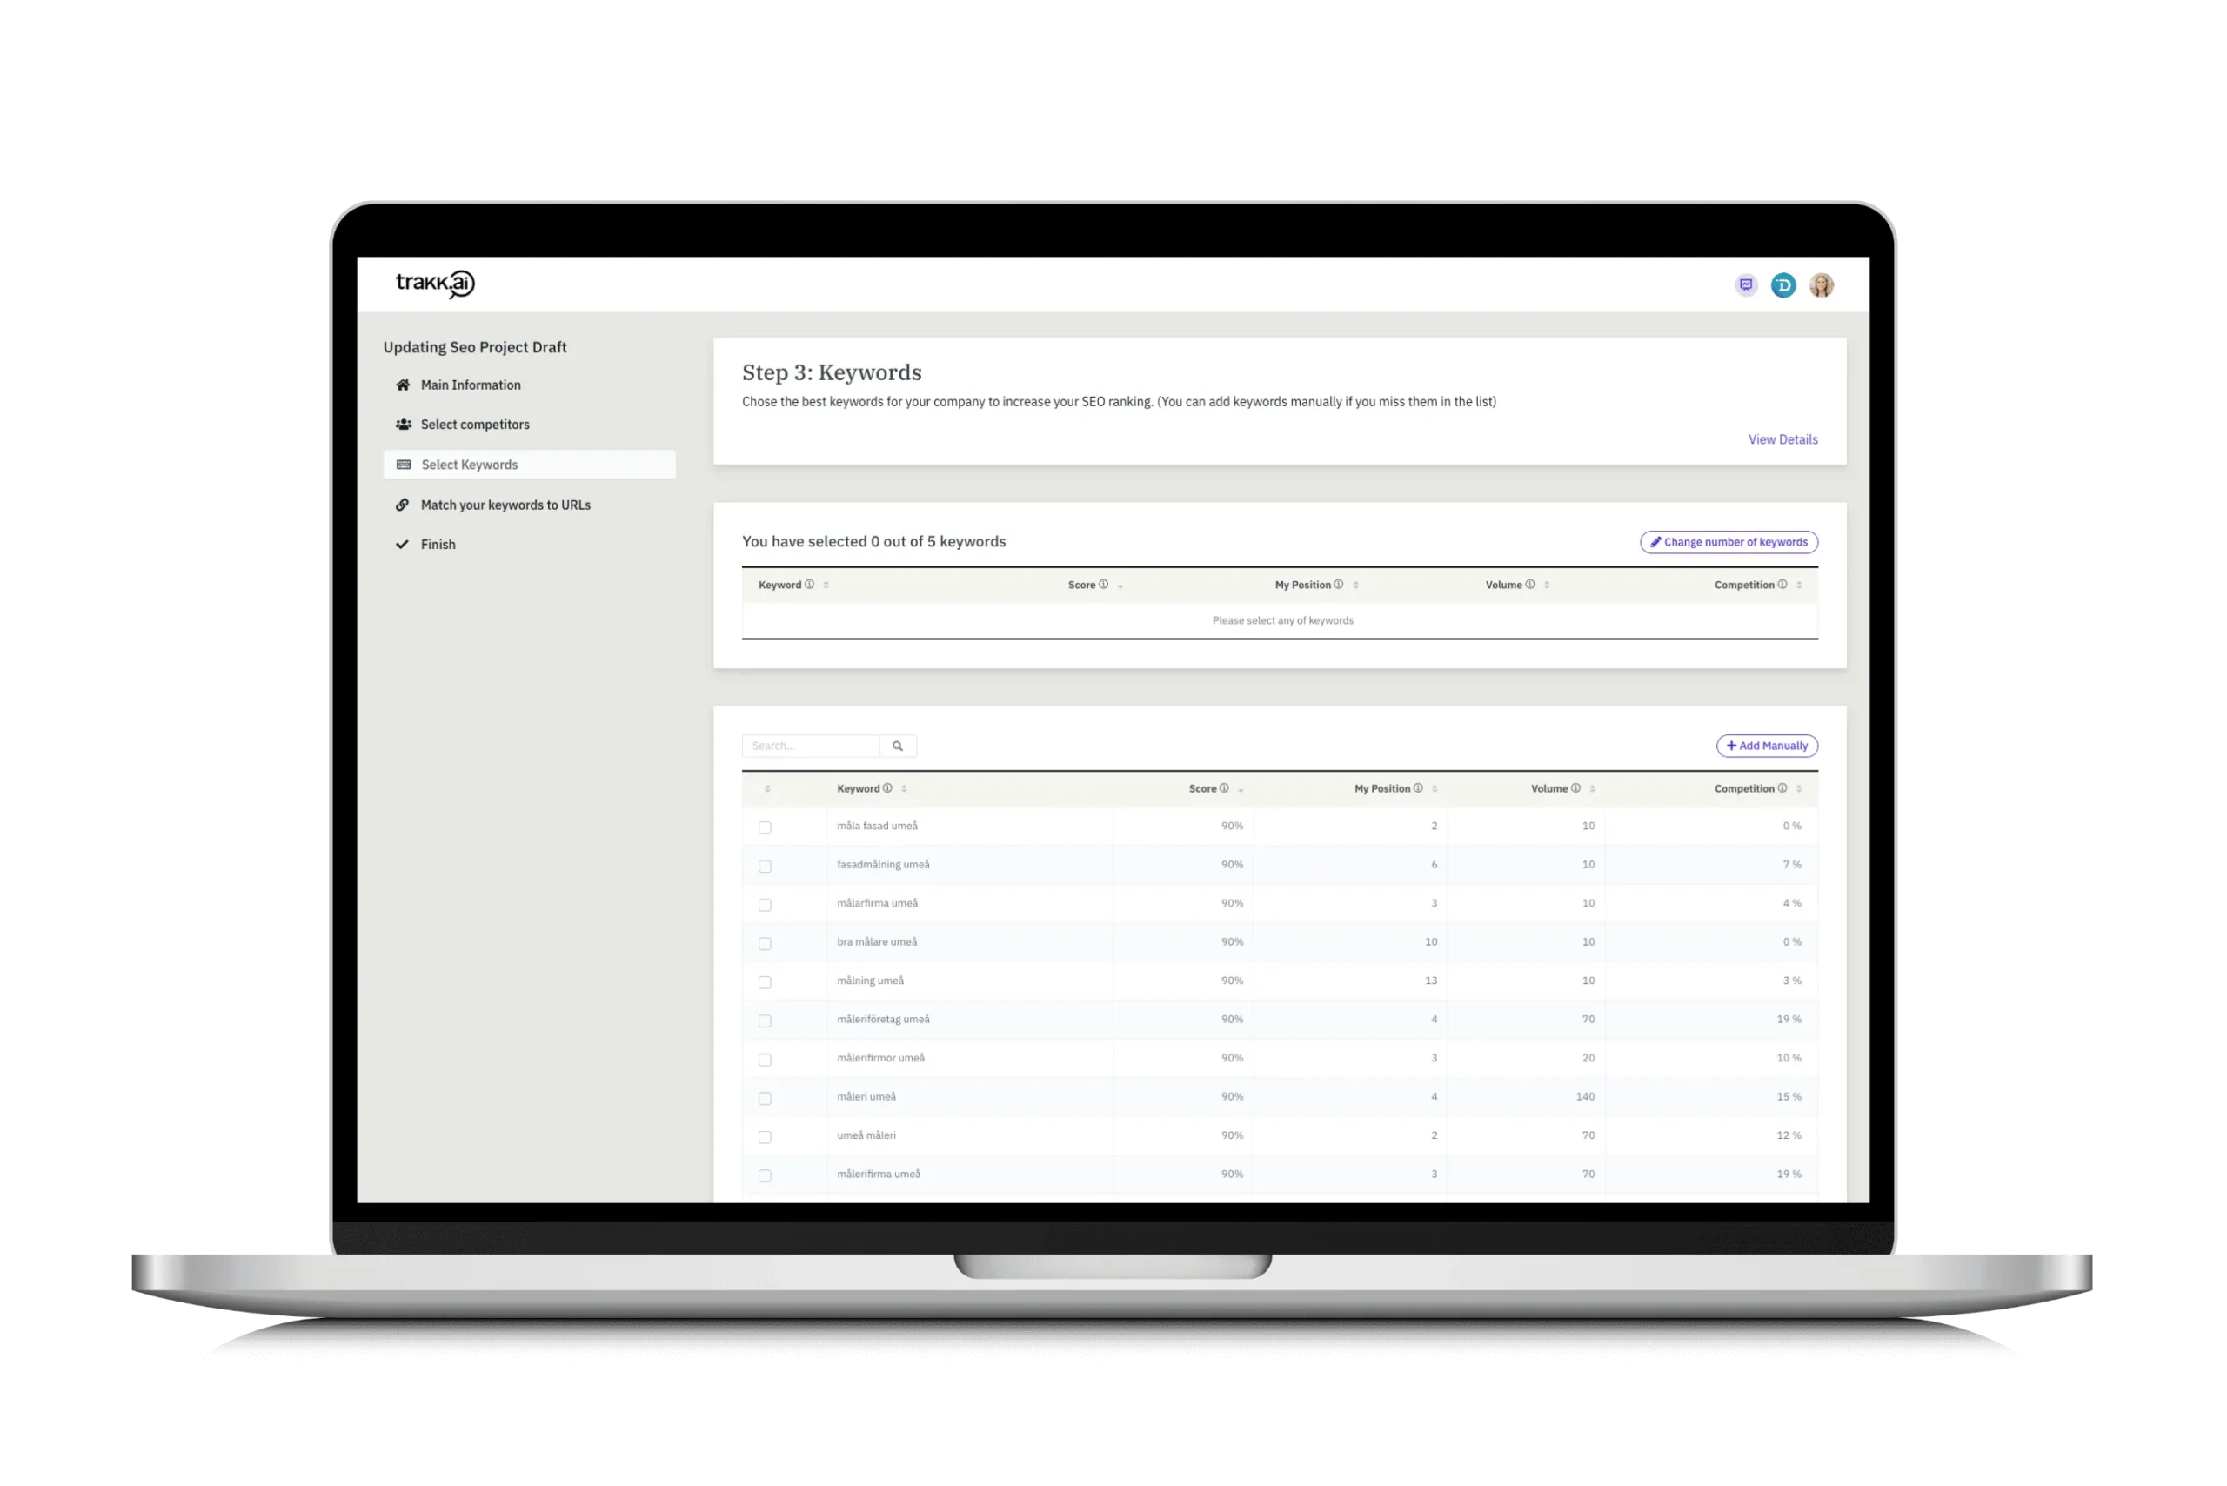Screen dimensions: 2227x1486
Task: Click Change number of keywords button
Action: coord(1729,542)
